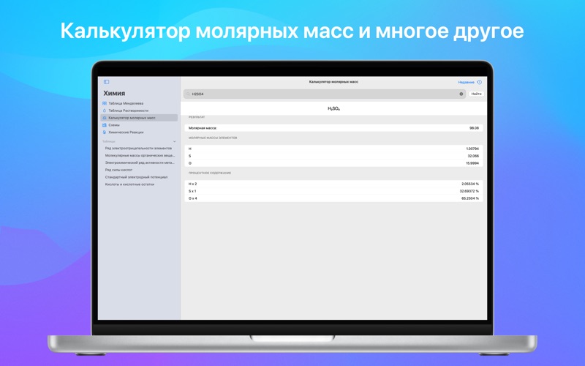
Task: Go to Химические Реакции
Action: [x=125, y=132]
